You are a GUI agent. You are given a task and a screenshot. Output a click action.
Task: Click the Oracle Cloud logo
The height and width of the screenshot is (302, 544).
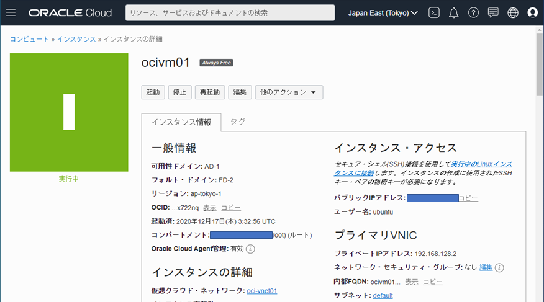coord(70,13)
